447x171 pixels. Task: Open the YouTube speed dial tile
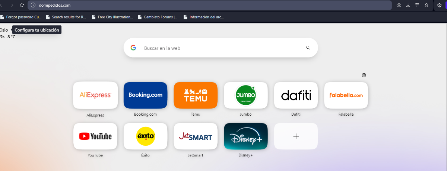[95, 136]
